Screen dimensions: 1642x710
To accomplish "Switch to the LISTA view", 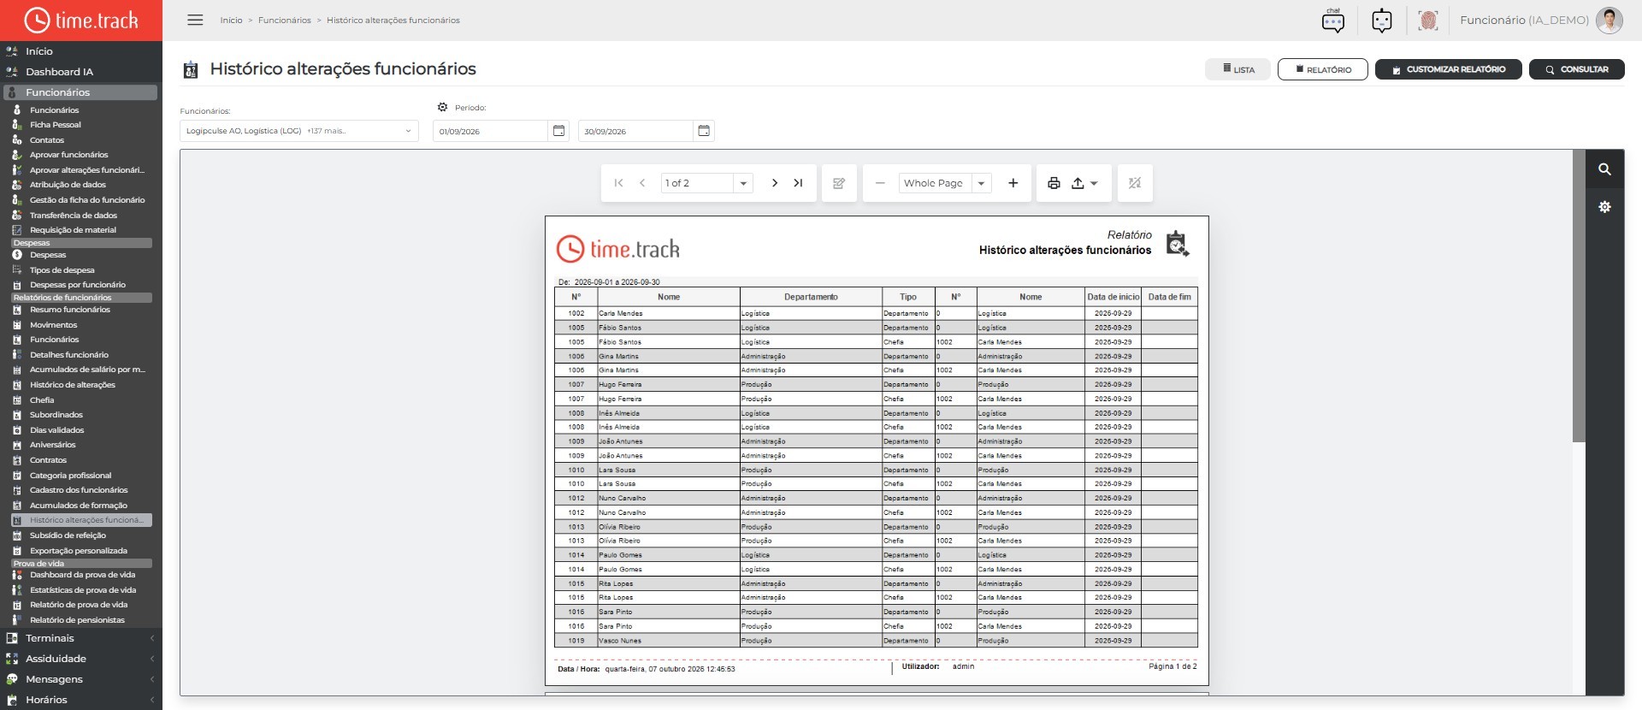I will point(1237,69).
